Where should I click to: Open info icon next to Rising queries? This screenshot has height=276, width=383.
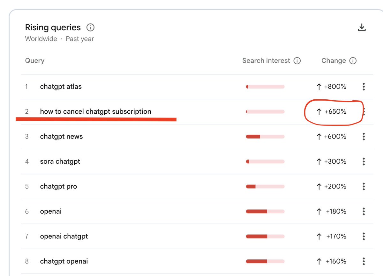90,28
